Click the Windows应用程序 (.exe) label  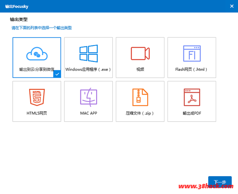[x=88, y=70]
